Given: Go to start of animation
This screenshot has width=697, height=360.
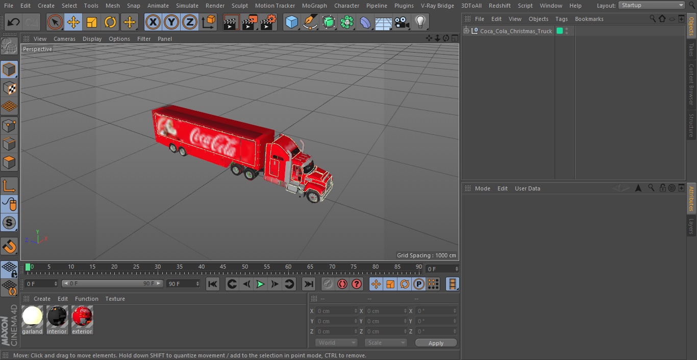Looking at the screenshot, I should (213, 284).
